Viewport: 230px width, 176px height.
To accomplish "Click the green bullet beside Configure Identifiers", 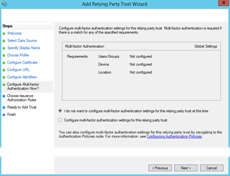I will [4, 77].
